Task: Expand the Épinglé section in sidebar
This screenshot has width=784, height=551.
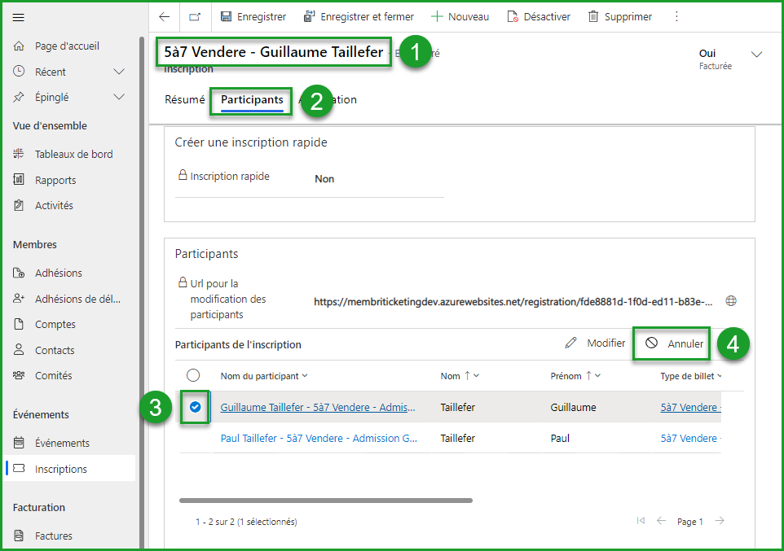Action: 119,97
